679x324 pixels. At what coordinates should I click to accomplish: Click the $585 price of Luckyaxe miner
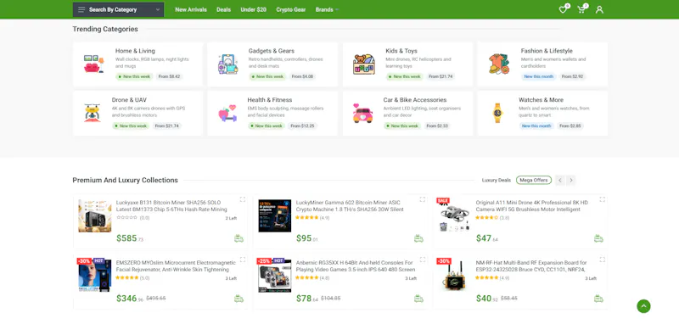pyautogui.click(x=130, y=238)
